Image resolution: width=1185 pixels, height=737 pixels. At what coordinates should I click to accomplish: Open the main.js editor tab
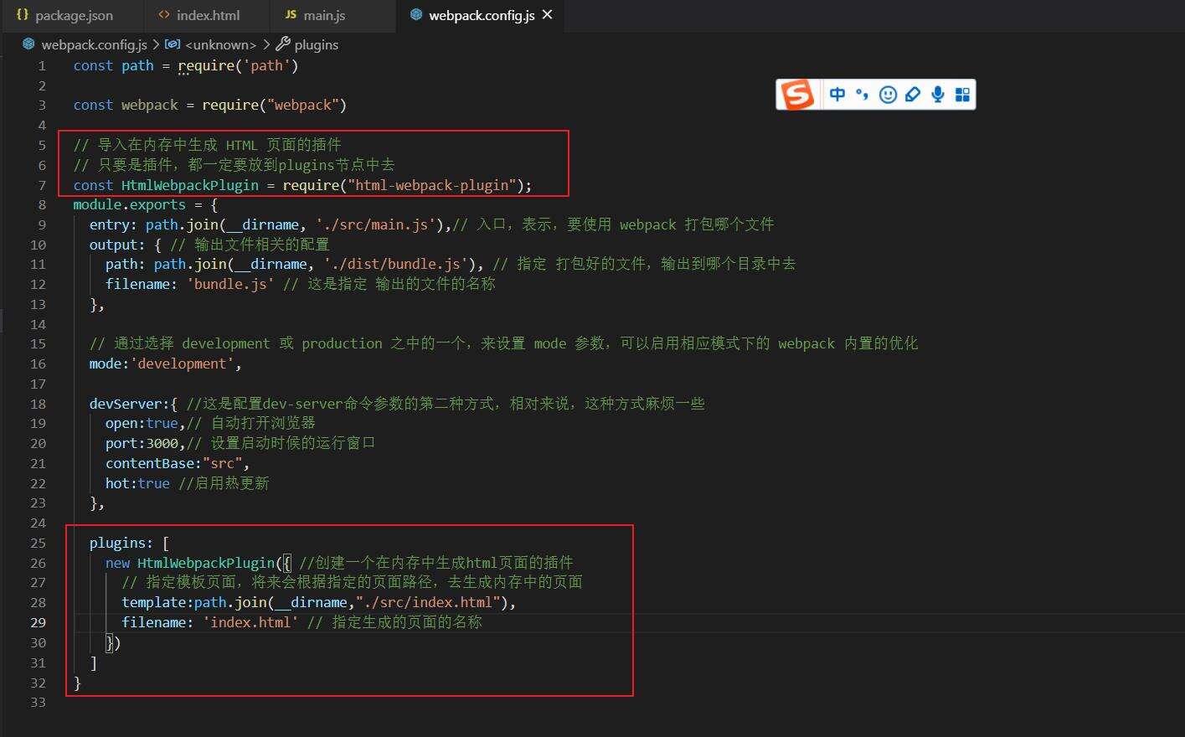coord(324,15)
